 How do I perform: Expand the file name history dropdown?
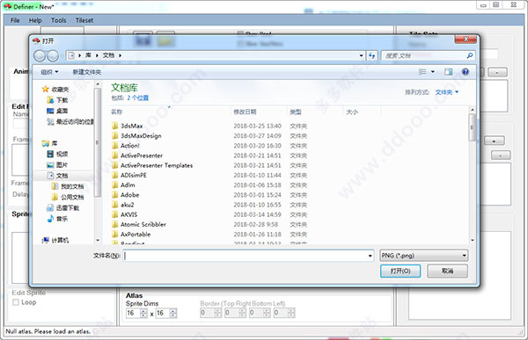click(370, 256)
